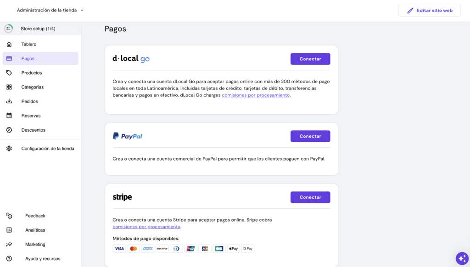The height and width of the screenshot is (267, 470).
Task: Open Reservas via the calendar icon
Action: (9, 115)
